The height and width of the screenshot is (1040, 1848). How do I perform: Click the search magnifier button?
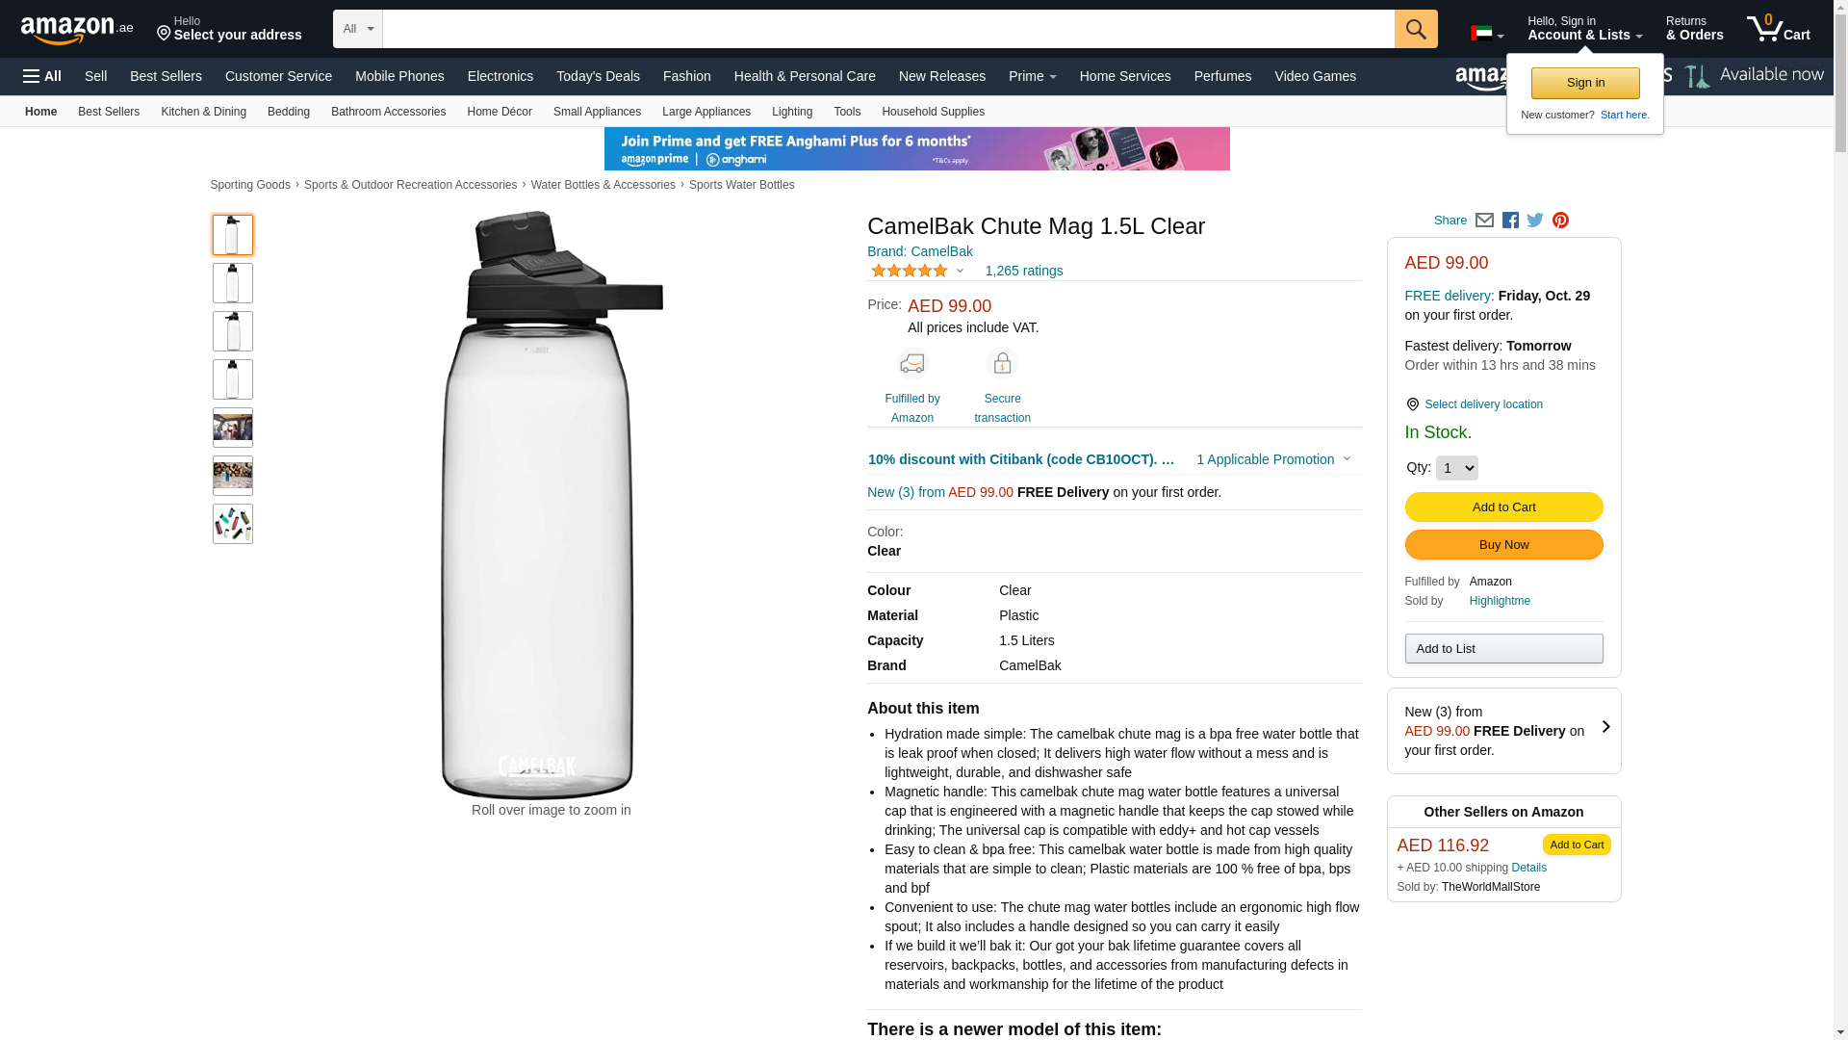pos(1416,29)
